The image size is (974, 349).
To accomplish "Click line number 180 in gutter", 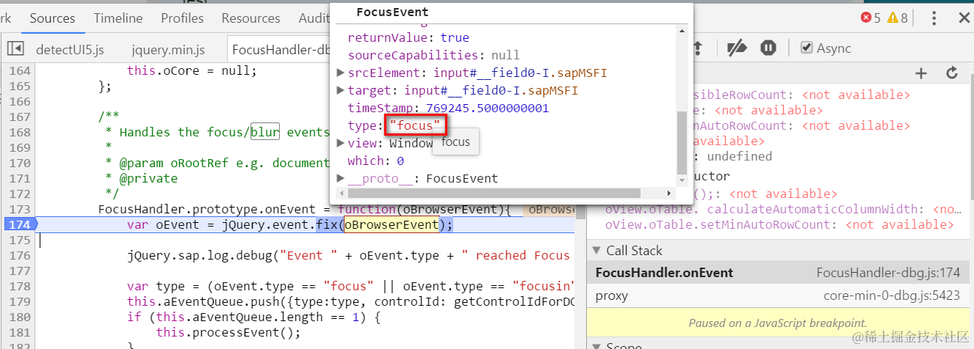I will [19, 317].
